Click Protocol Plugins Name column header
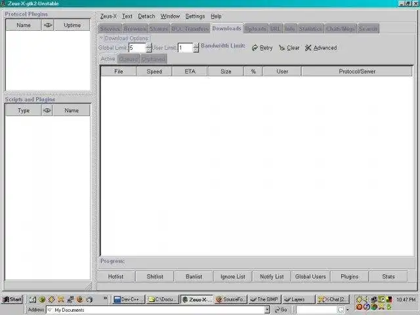Screen dimensions: 420x315 [24, 25]
